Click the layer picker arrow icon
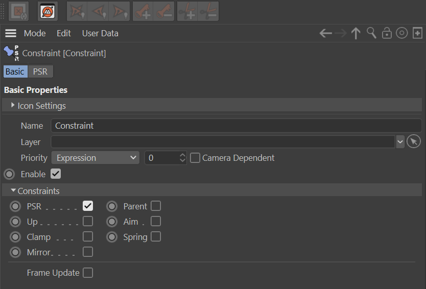The image size is (426, 289). click(414, 142)
